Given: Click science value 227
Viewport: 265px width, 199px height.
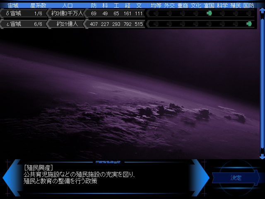Looking at the screenshot, I should 105,24.
